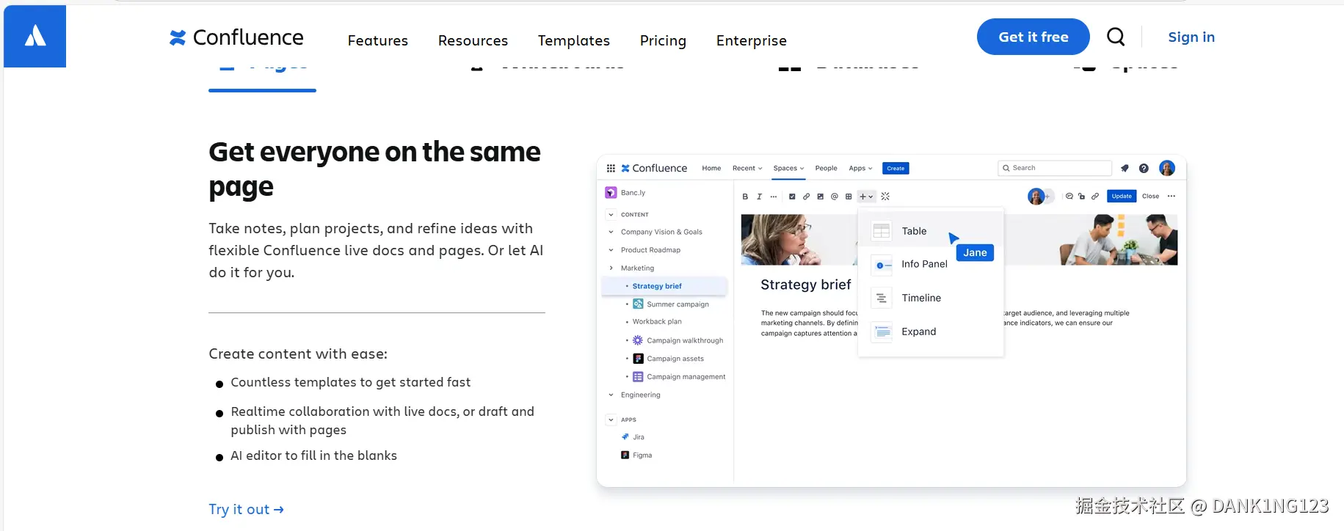Click the Strategy brief page title
Image resolution: width=1344 pixels, height=531 pixels.
point(805,285)
